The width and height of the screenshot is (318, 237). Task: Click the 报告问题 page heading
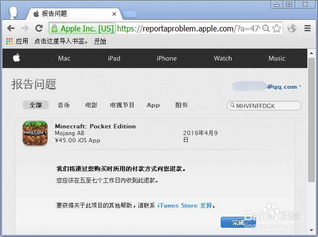(34, 84)
